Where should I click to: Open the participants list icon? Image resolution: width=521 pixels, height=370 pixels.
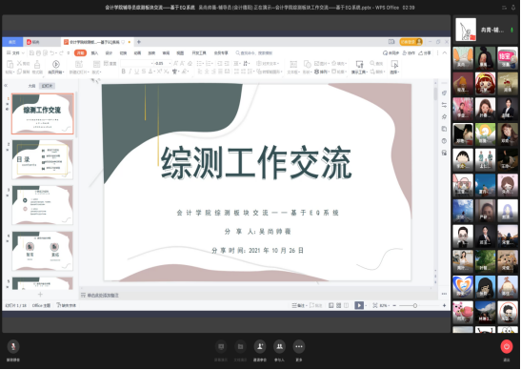pos(279,347)
